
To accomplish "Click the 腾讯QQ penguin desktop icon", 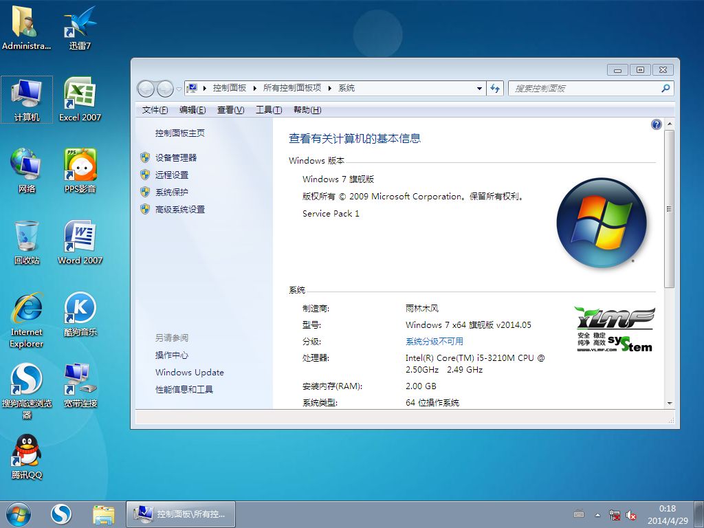I will click(27, 451).
